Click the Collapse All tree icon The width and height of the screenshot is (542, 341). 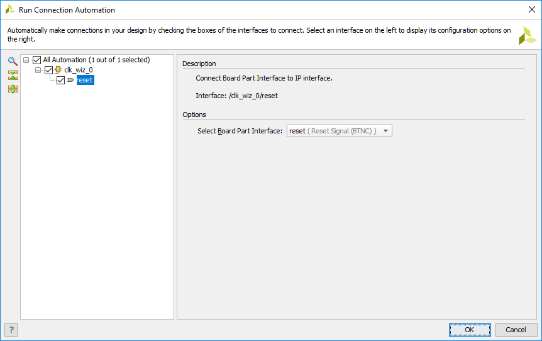point(13,75)
